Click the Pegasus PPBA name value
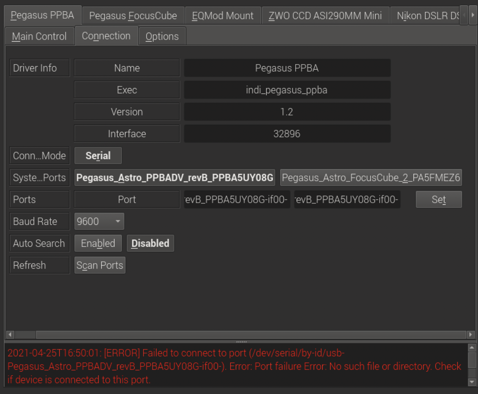 (287, 68)
